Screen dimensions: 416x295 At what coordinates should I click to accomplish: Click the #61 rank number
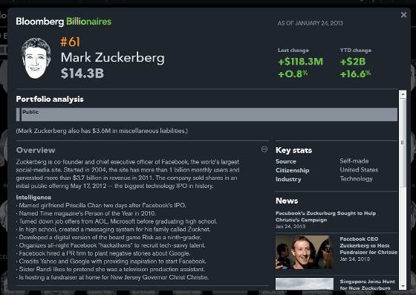70,42
